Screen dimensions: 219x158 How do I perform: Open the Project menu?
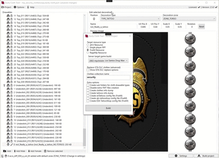click(x=6, y=7)
